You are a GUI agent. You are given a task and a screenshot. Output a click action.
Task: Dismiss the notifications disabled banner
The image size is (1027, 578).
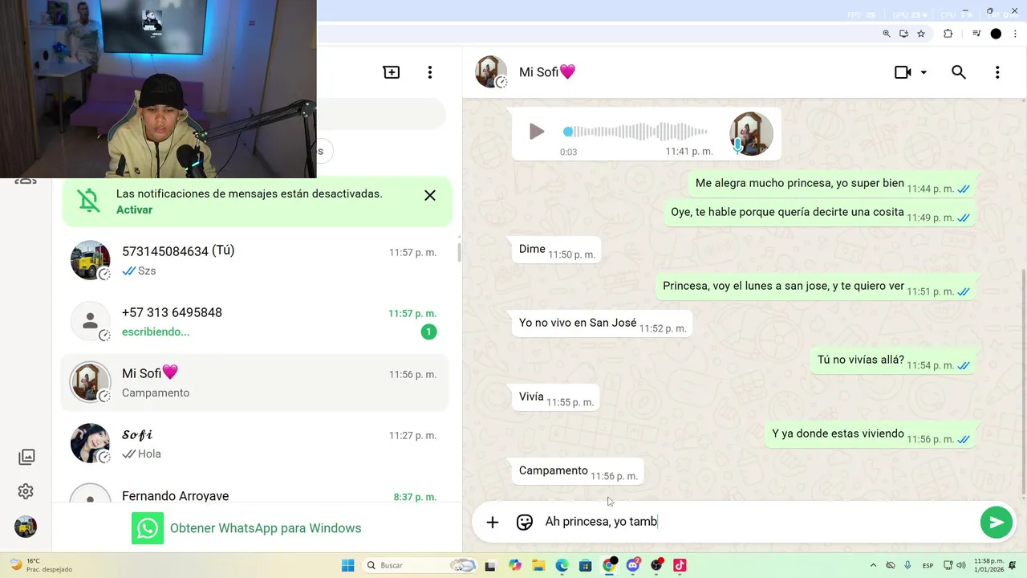pyautogui.click(x=430, y=195)
